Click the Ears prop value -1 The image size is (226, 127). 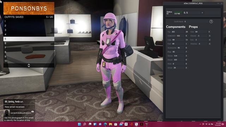coord(196,40)
